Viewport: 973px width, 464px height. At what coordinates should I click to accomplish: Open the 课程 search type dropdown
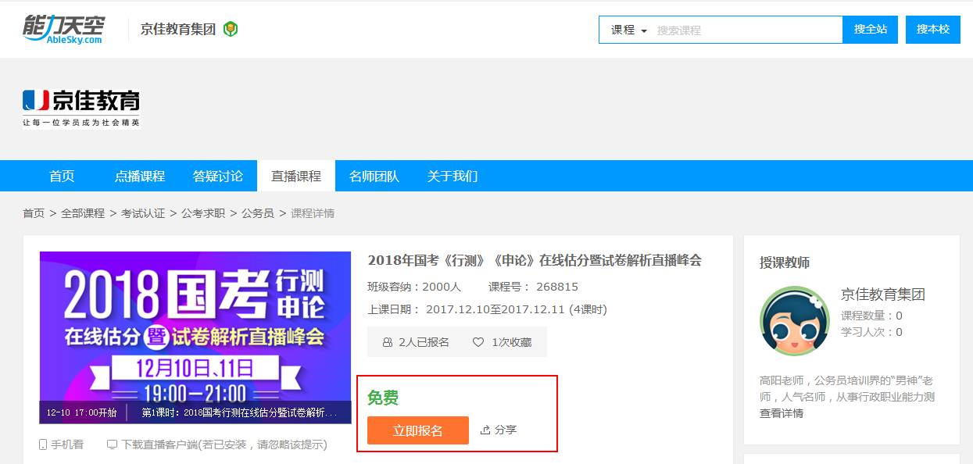[x=629, y=30]
